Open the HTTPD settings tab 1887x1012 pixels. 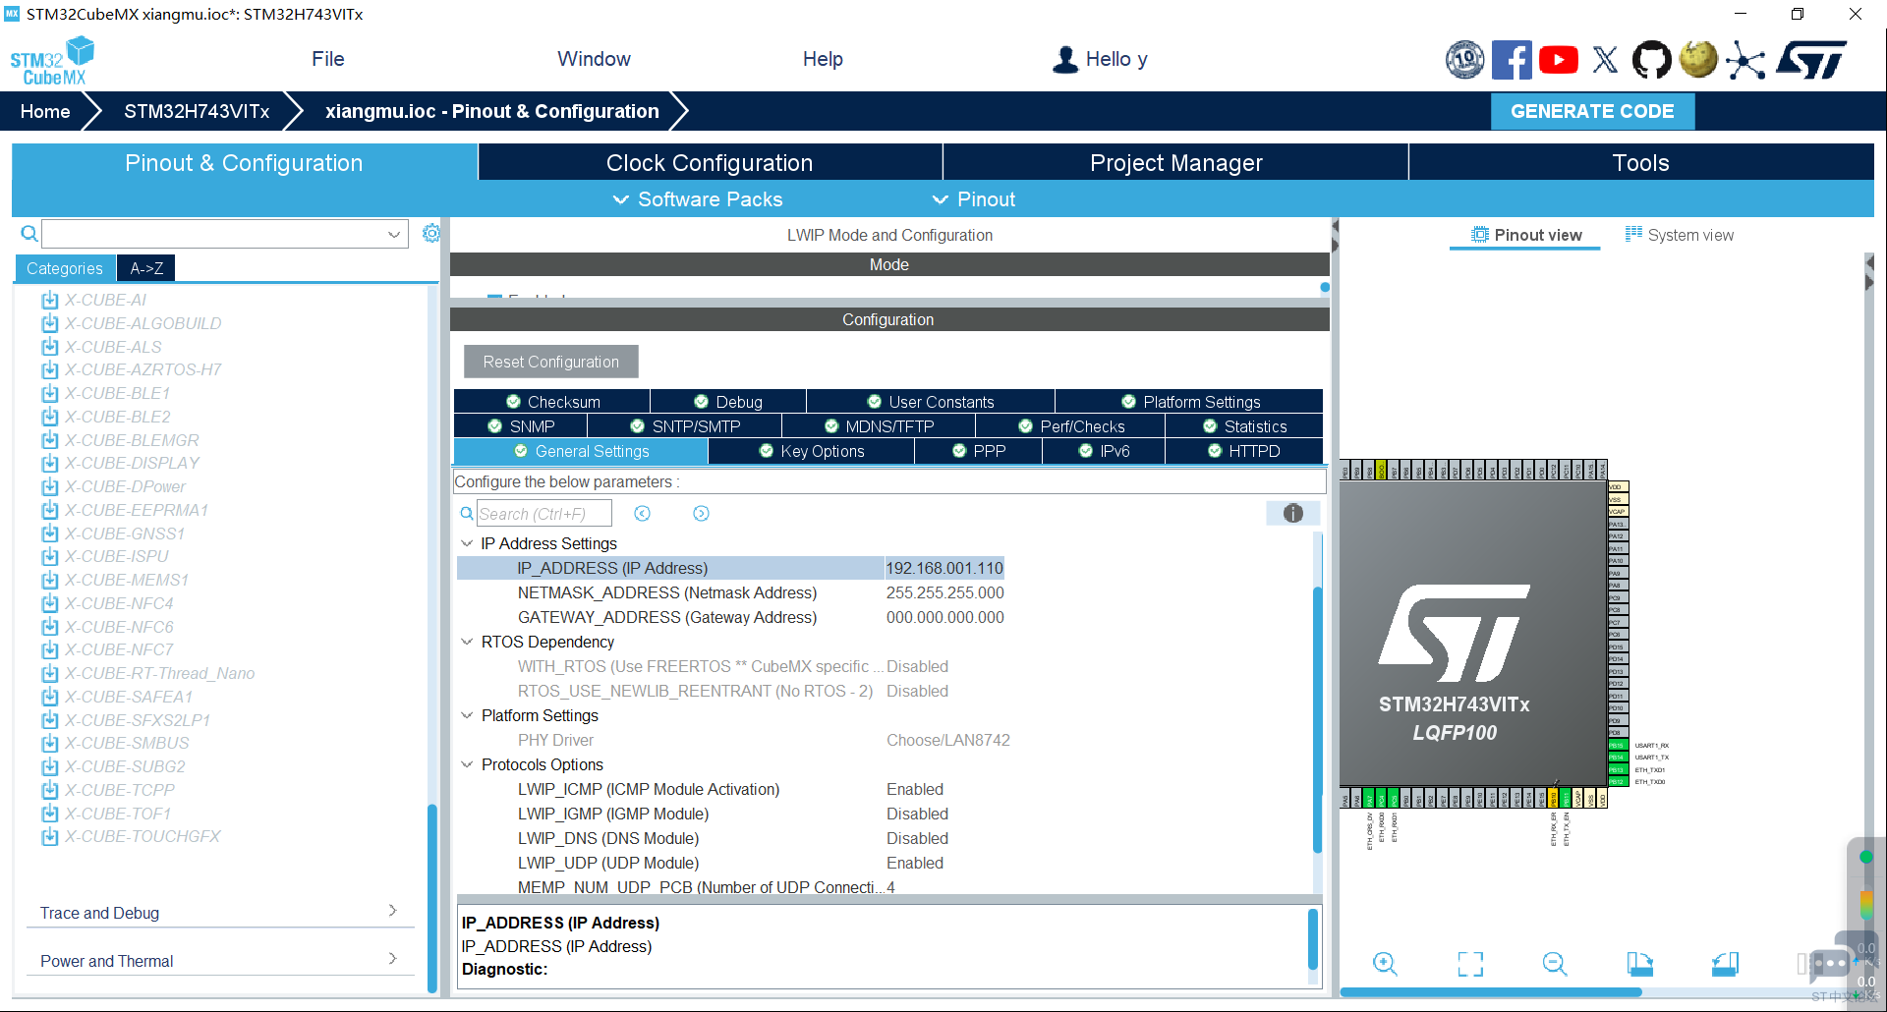pos(1244,451)
